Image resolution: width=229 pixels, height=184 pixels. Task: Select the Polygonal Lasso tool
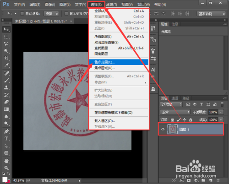point(6,44)
